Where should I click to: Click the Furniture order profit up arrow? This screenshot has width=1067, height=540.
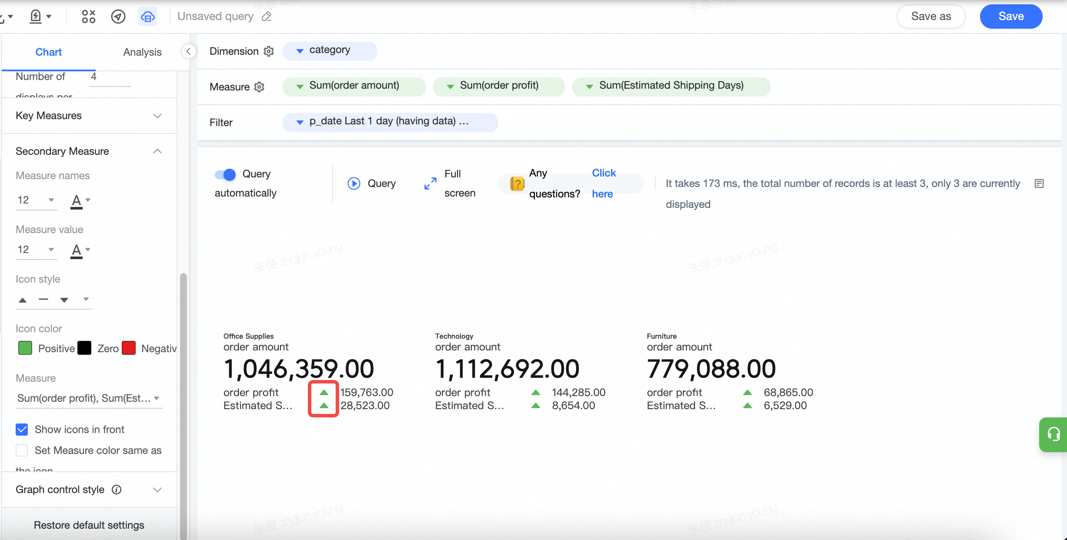(747, 393)
